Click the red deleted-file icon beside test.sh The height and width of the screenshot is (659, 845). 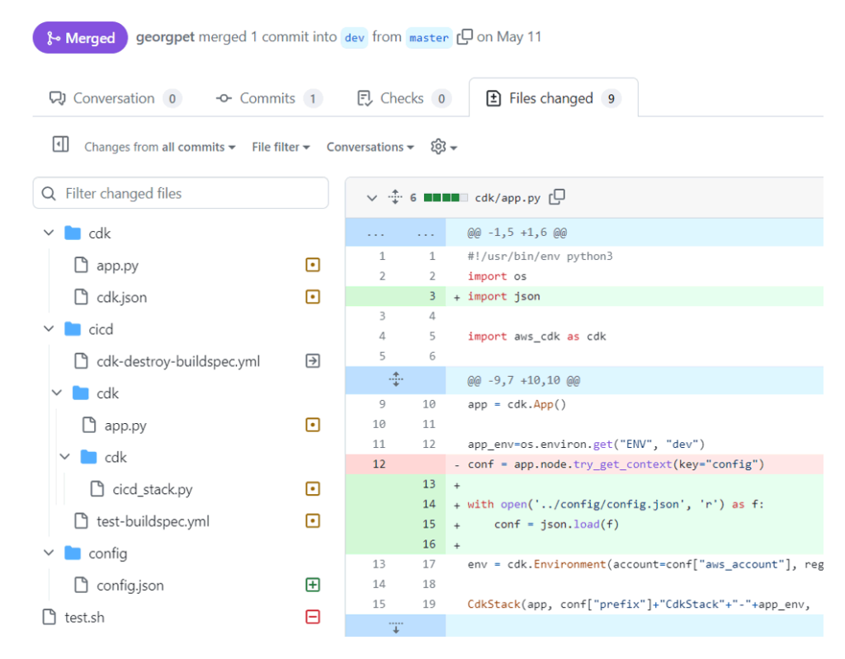(x=313, y=617)
